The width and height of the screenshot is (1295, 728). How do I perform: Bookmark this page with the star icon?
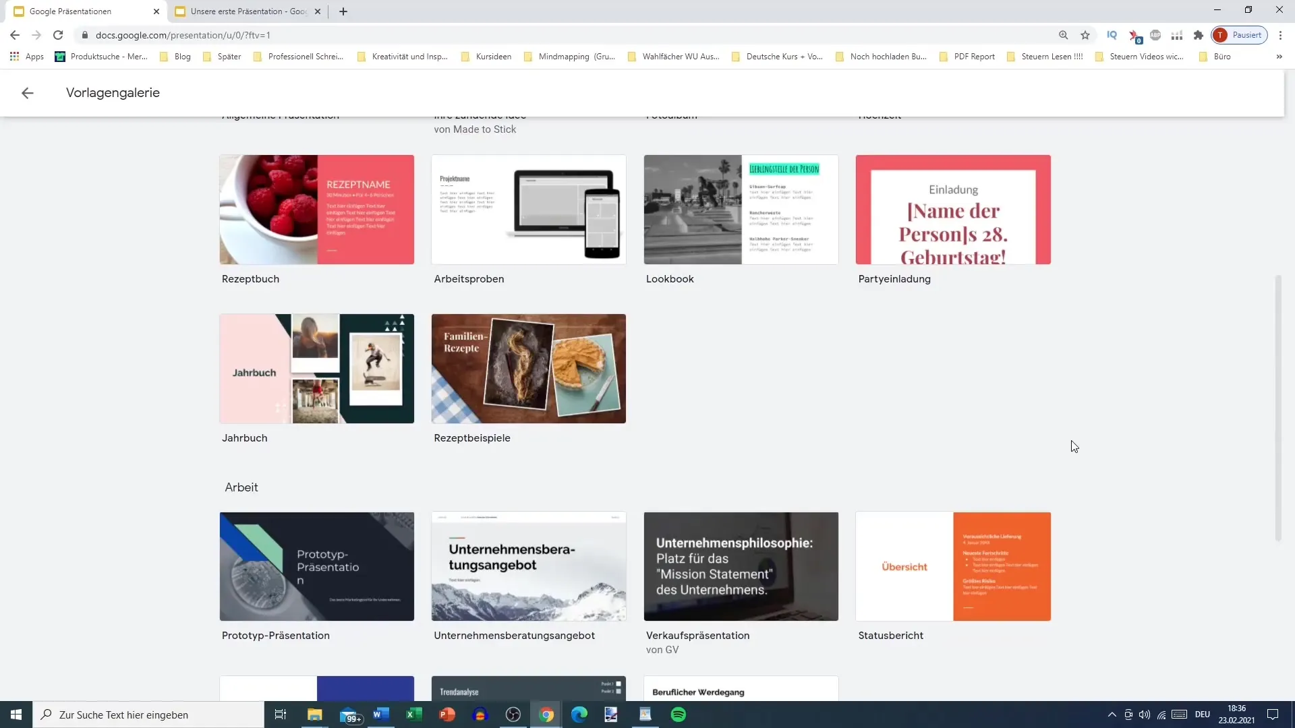pos(1085,35)
